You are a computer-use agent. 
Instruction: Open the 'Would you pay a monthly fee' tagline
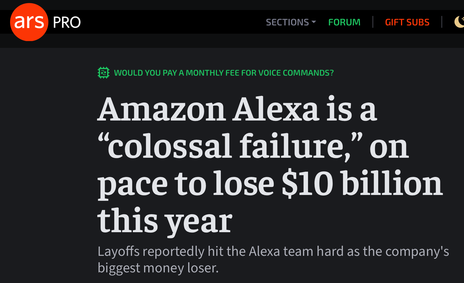pos(224,73)
